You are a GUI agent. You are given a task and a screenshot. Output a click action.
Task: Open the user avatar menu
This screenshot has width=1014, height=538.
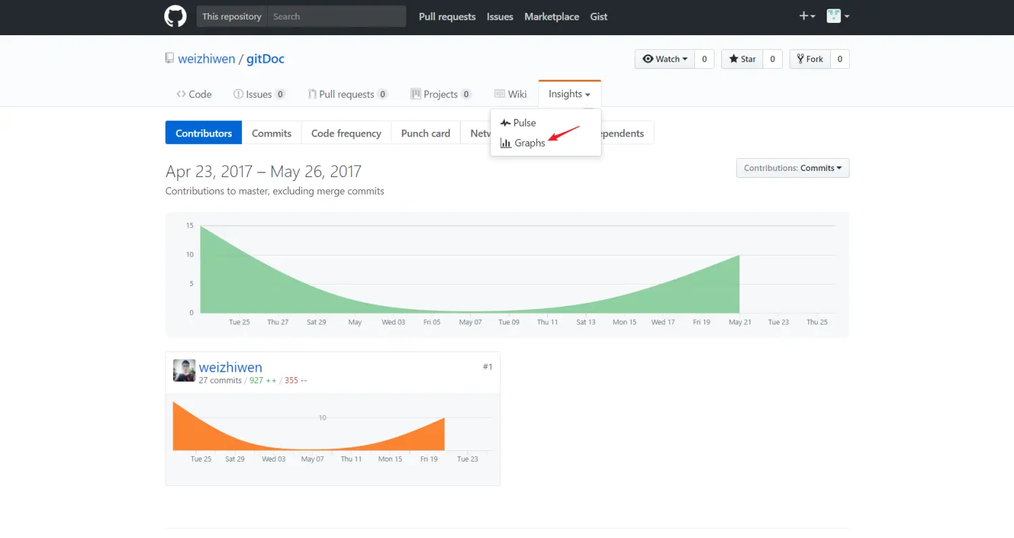tap(838, 16)
